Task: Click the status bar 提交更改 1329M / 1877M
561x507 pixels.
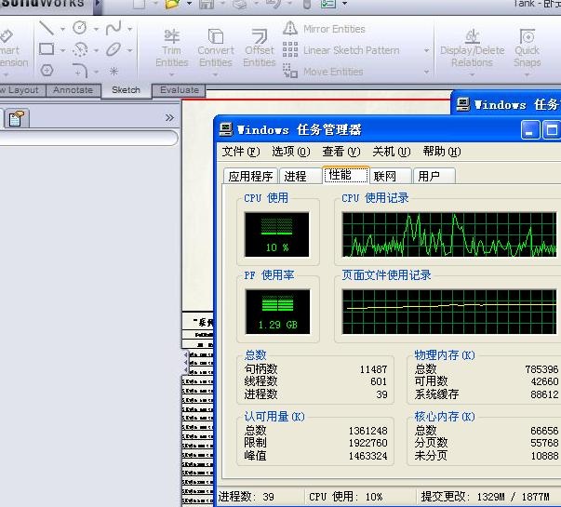Action: [485, 497]
